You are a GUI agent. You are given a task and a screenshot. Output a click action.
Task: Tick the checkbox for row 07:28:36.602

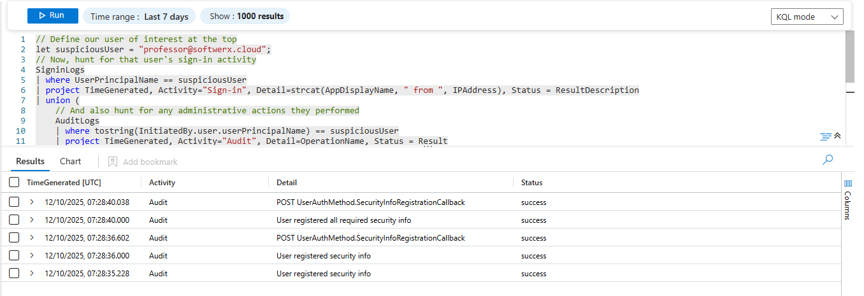click(x=14, y=238)
